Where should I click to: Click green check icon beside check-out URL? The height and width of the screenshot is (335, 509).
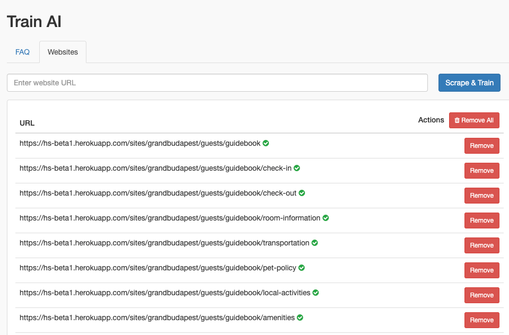coord(302,193)
